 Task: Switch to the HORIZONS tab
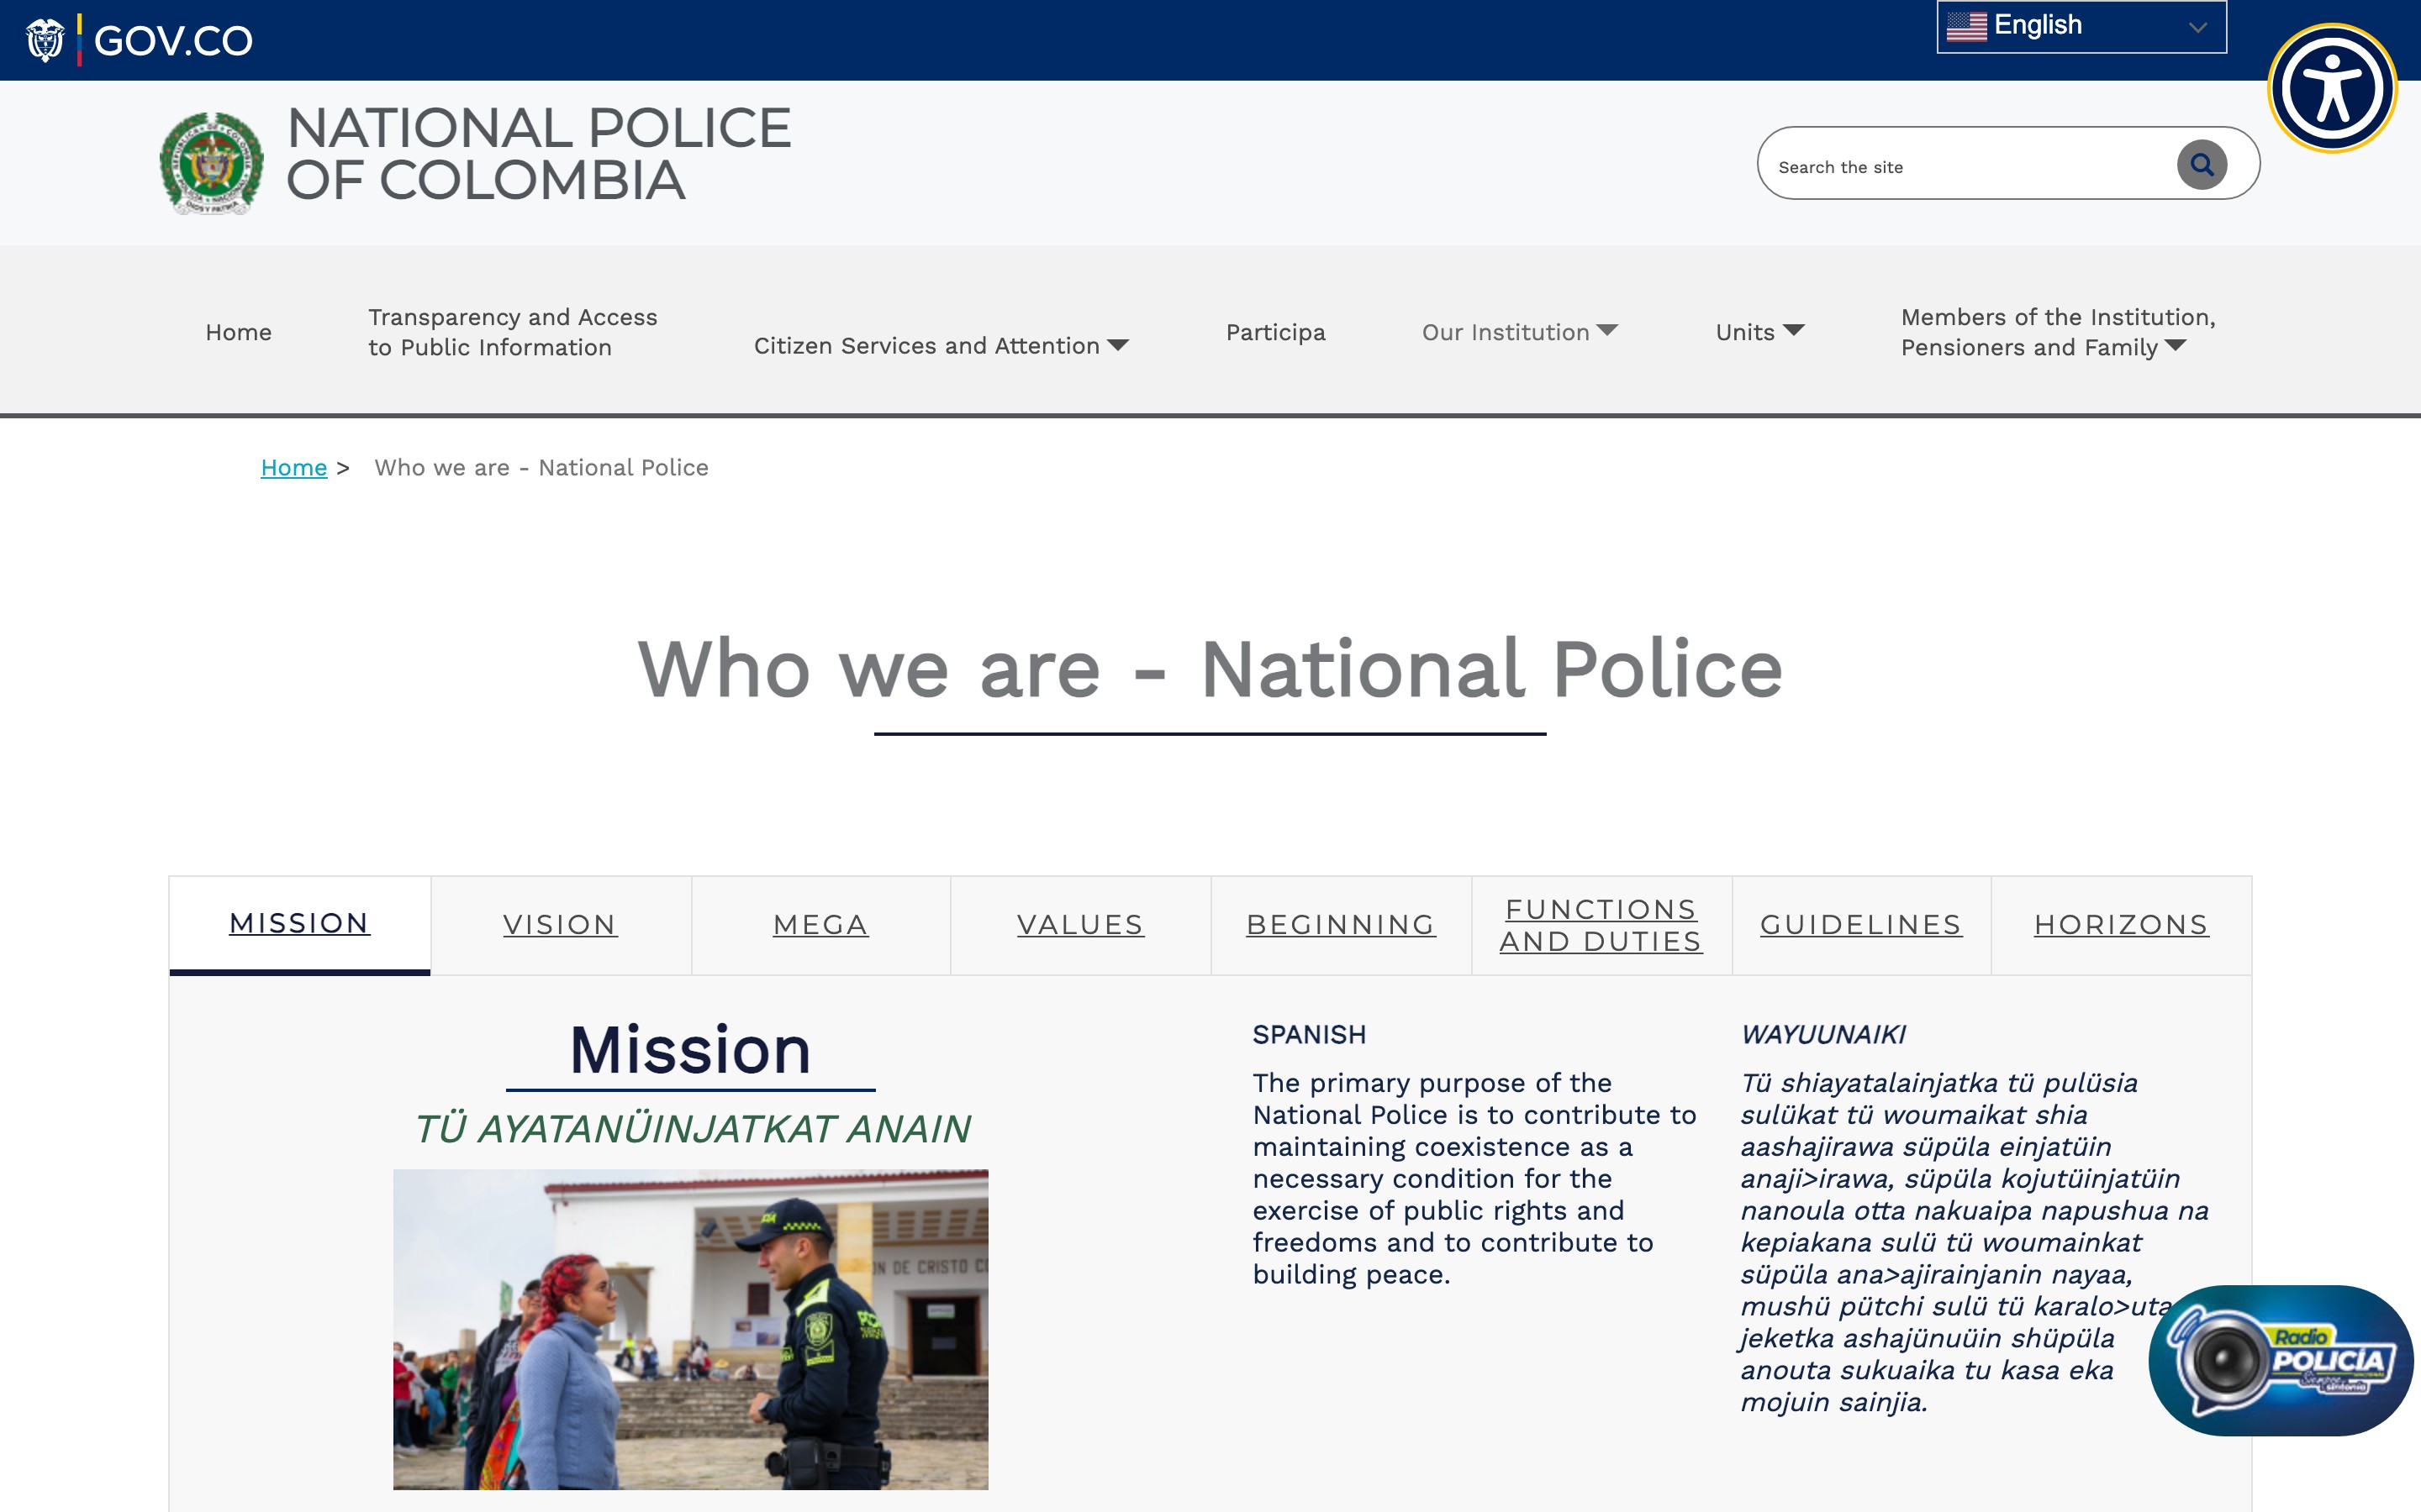[x=2121, y=925]
